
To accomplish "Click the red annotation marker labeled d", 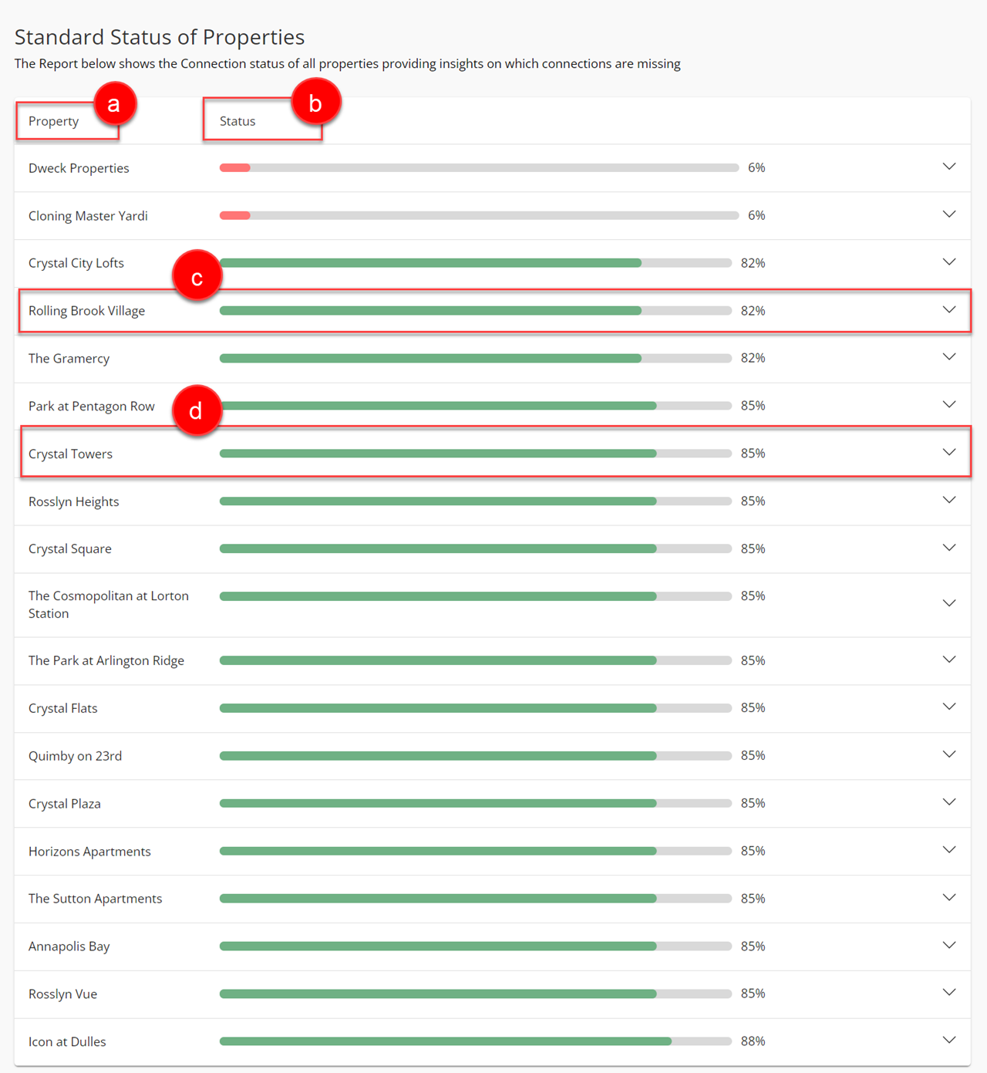I will [x=197, y=410].
